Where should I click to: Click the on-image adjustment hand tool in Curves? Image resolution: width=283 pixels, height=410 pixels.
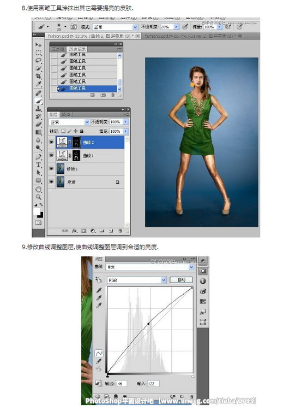(98, 280)
